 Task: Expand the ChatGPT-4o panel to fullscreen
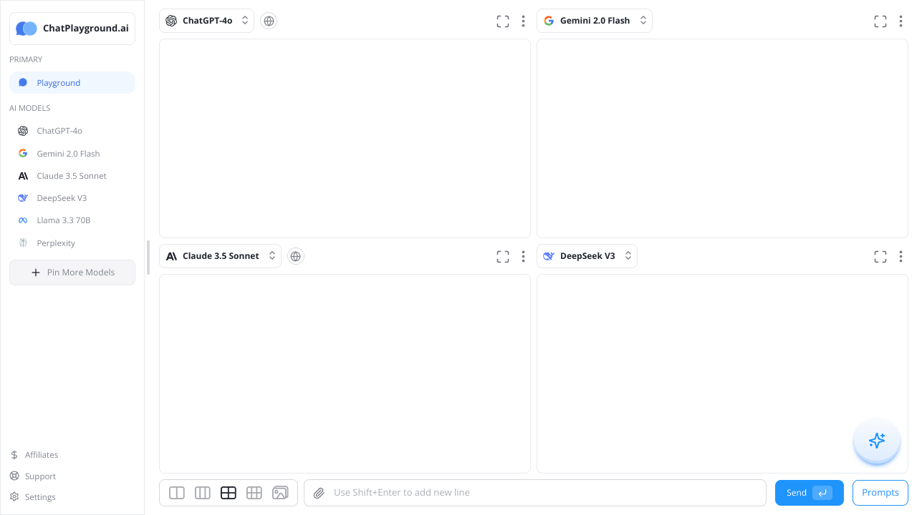(x=502, y=21)
